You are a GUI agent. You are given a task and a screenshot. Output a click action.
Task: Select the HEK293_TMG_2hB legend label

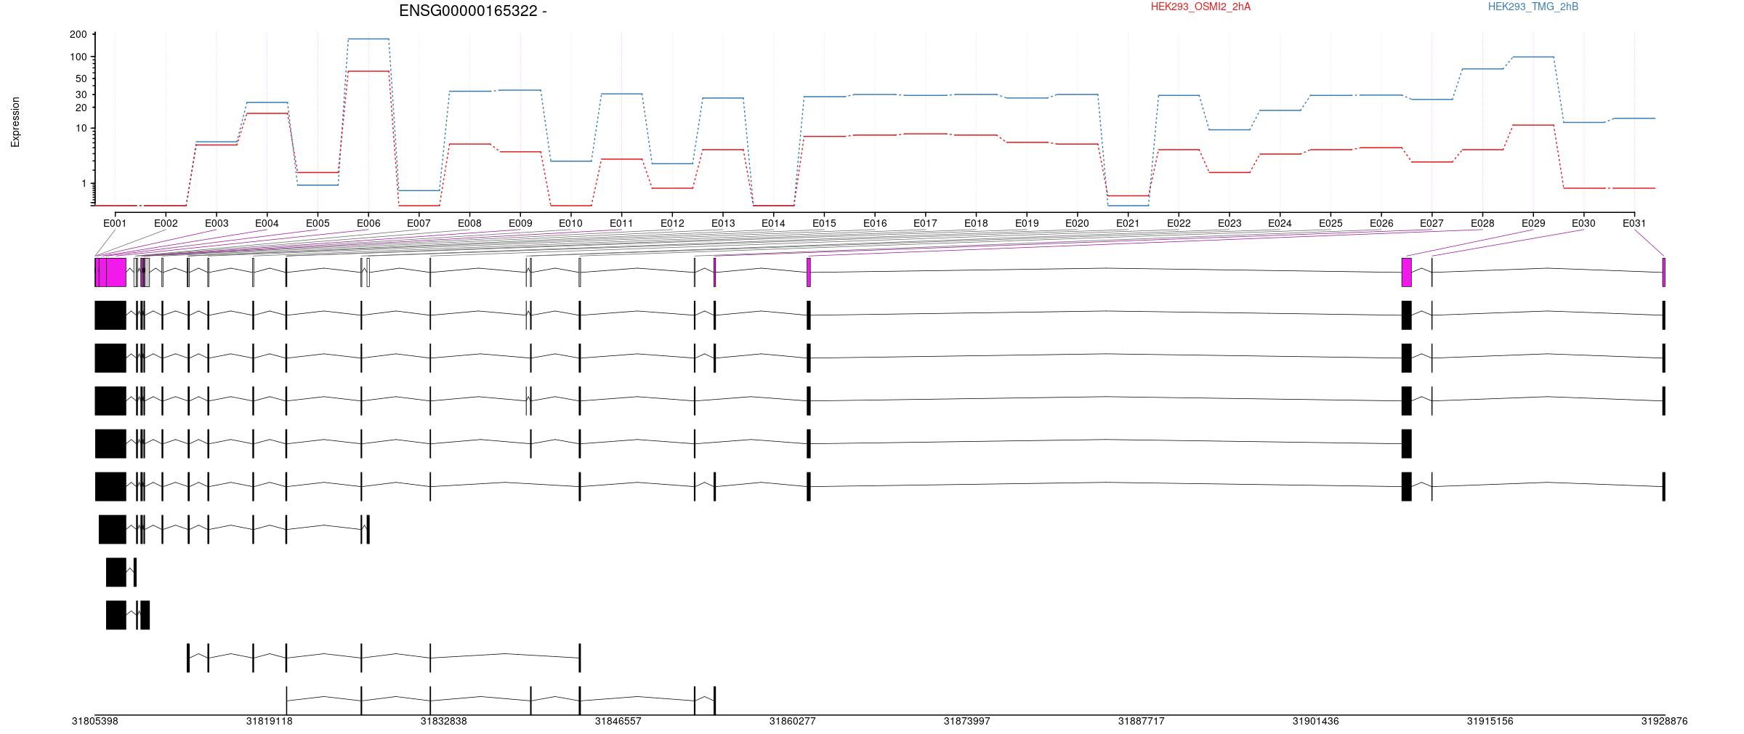click(1533, 7)
